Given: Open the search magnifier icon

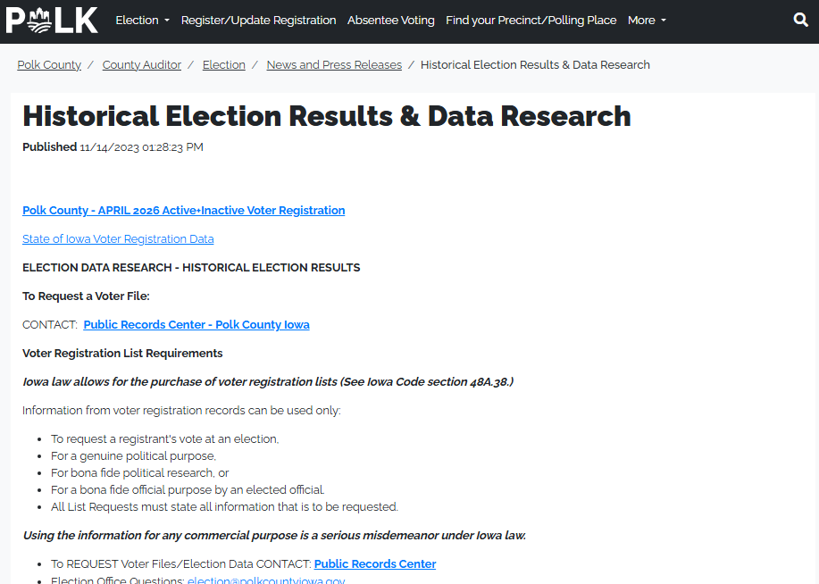Looking at the screenshot, I should pos(800,20).
